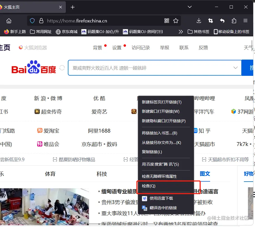Screen dimensions: 255x227
Task: Open 唯品会 site link
Action: coord(48,144)
